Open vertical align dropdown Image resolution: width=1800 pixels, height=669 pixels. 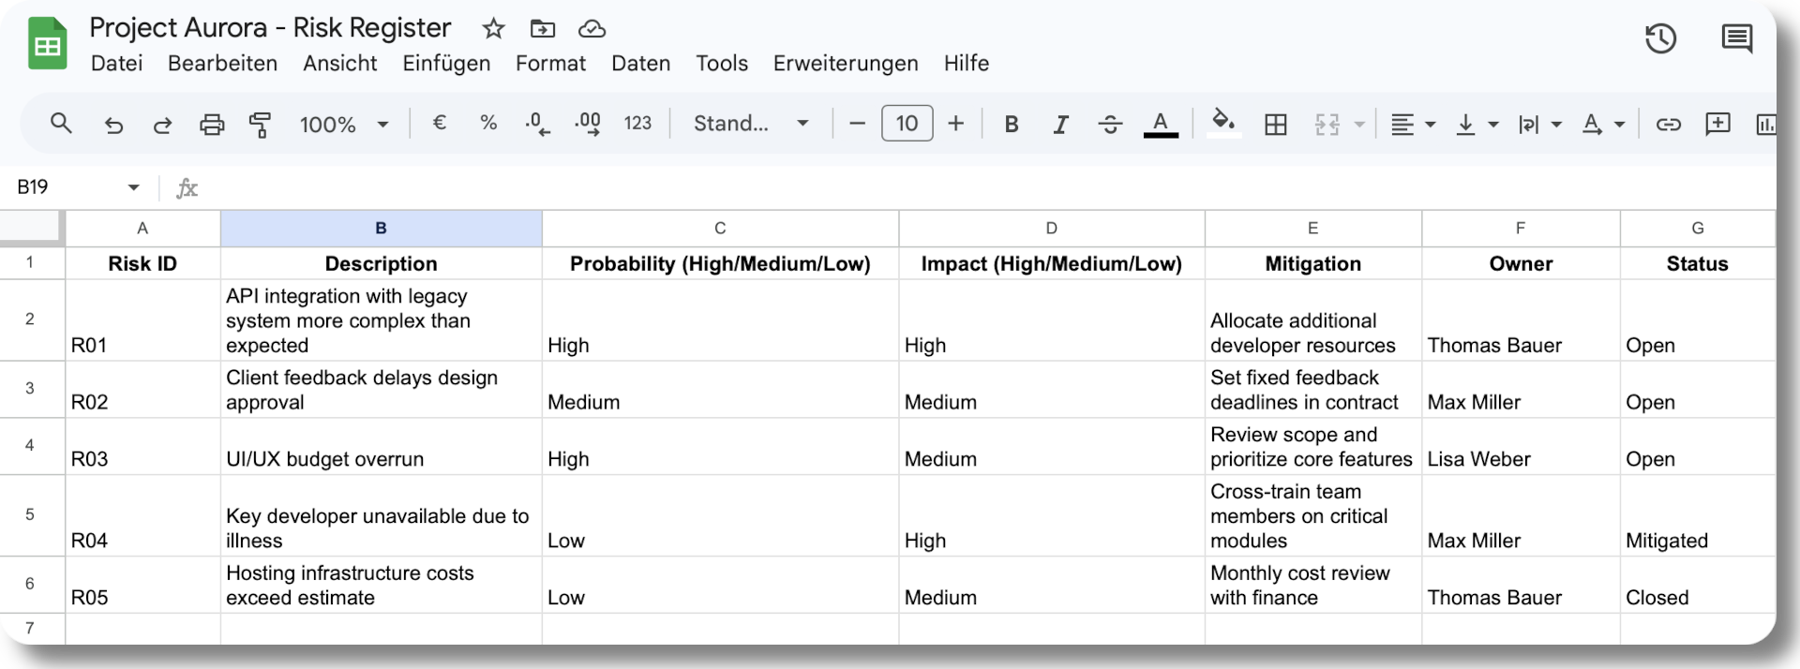coord(1477,124)
